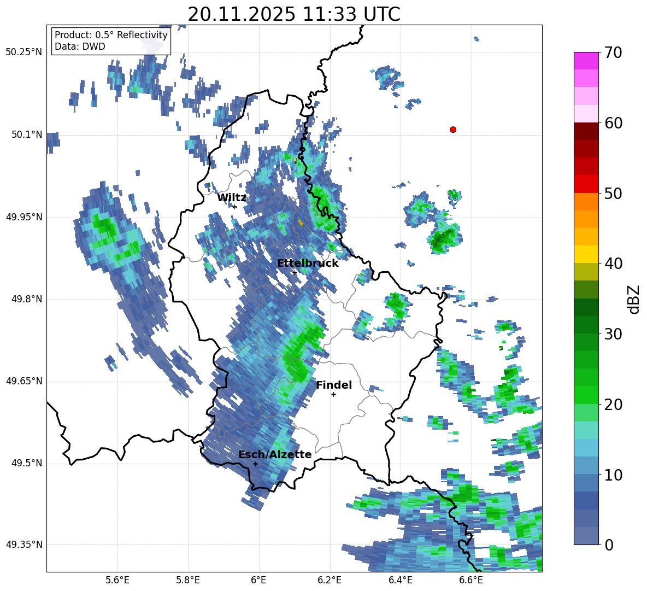Click the 49.65°N latitude label
The height and width of the screenshot is (591, 647).
[x=24, y=381]
